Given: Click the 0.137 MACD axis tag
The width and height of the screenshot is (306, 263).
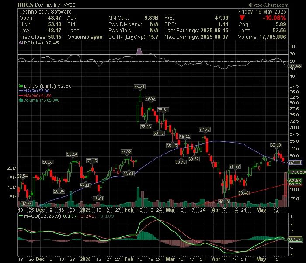Looking at the screenshot, I should (x=295, y=239).
